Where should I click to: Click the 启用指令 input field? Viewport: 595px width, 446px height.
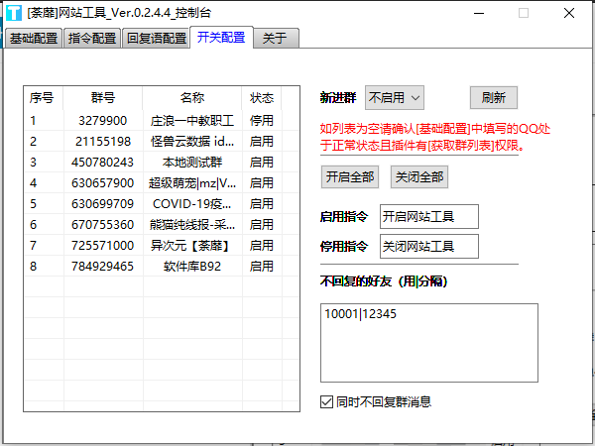pyautogui.click(x=428, y=217)
